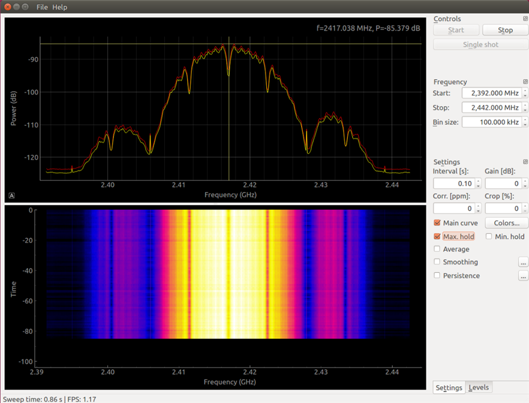Image resolution: width=529 pixels, height=403 pixels.
Task: Float the Controls dock panel
Action: tap(525, 19)
